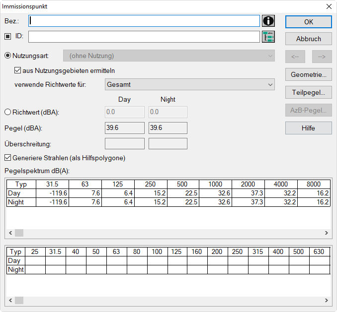Click the Pegel Night field showing 39.6
The width and height of the screenshot is (337, 312).
pyautogui.click(x=168, y=128)
